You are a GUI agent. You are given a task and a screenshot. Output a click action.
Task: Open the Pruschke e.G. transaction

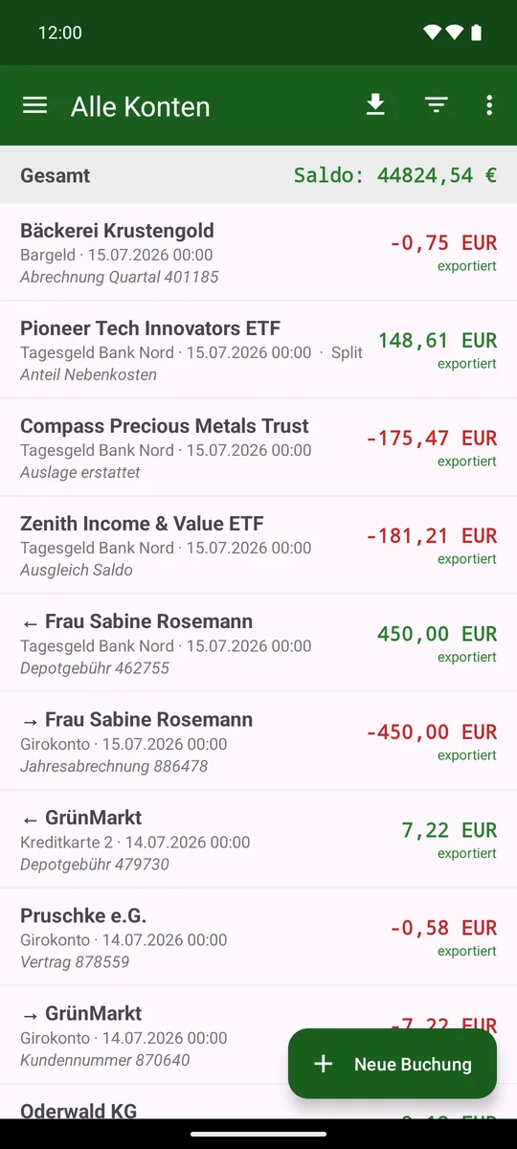click(x=258, y=937)
